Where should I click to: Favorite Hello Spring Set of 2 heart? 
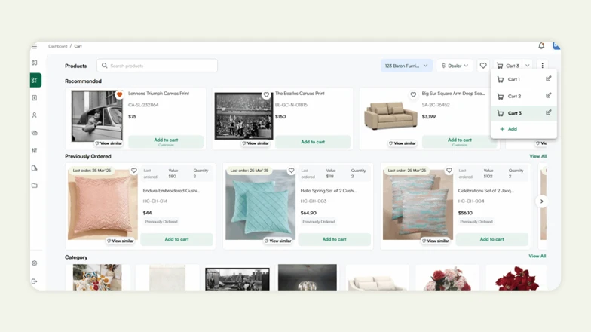coord(291,171)
